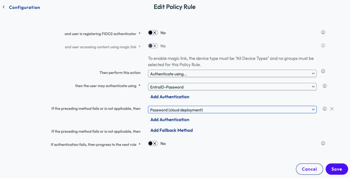The width and height of the screenshot is (350, 178).
Task: Click info icon next to EntraID-Password dropdown
Action: 325,86
